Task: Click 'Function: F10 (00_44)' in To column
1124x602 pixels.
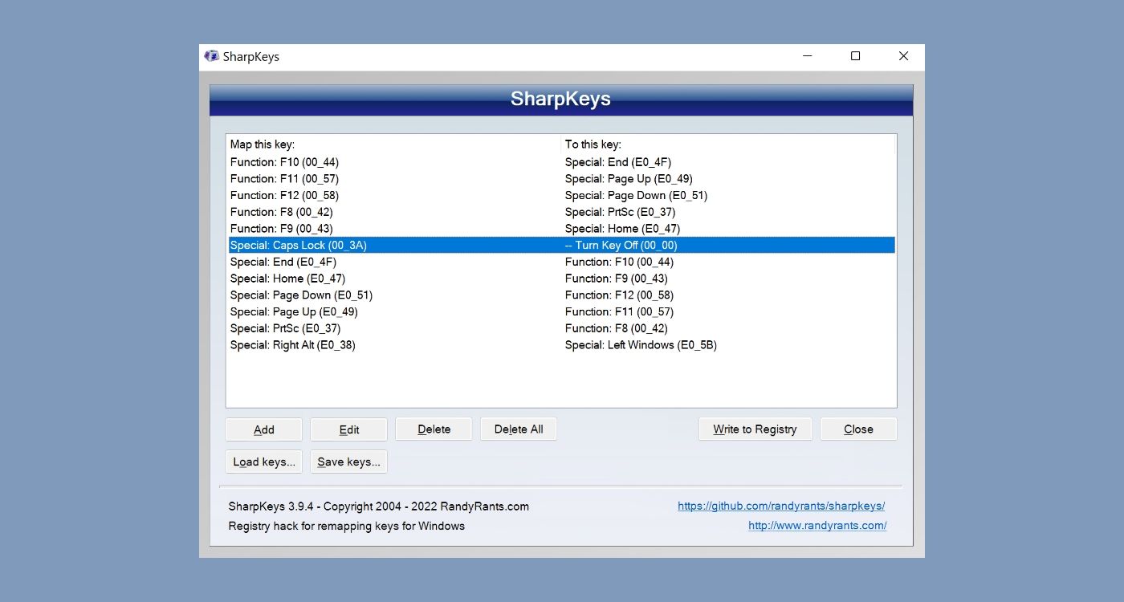Action: pos(619,262)
